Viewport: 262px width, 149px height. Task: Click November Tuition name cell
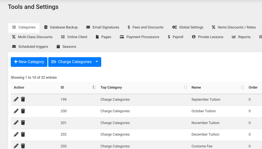(x=205, y=123)
